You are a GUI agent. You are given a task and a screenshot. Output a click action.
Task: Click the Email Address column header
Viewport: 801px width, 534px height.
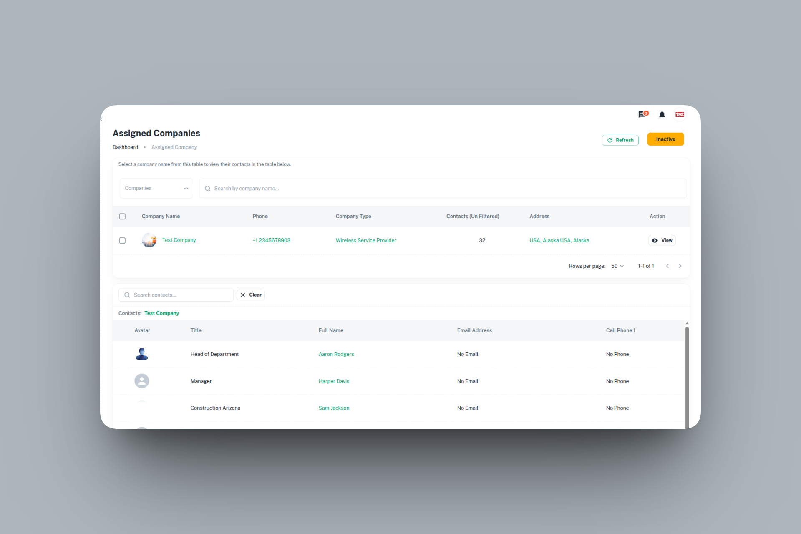pos(474,330)
